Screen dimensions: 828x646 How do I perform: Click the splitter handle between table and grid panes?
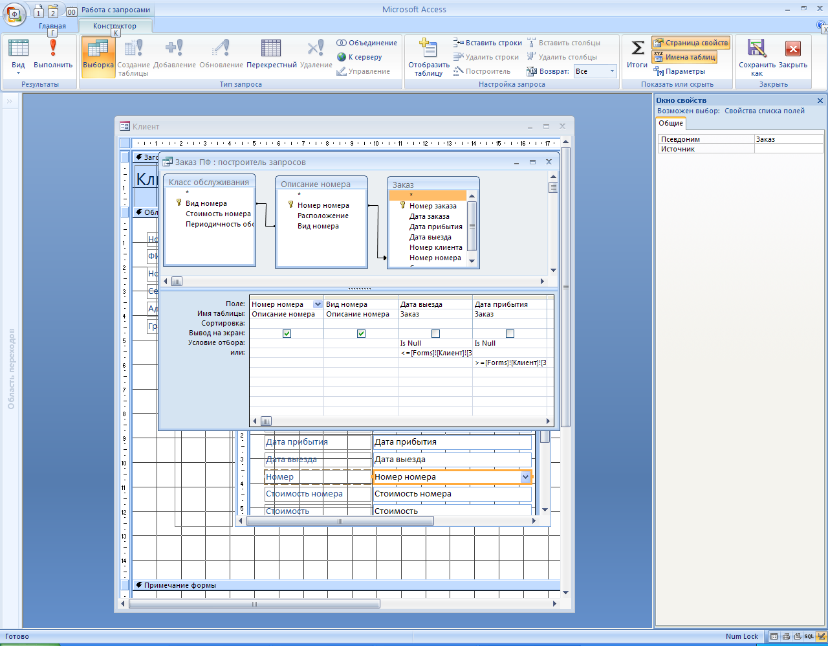click(359, 289)
